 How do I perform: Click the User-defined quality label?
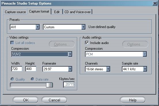coord(102,27)
